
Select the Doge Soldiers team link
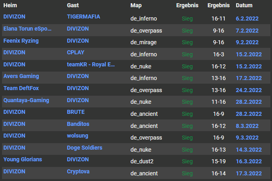[84, 148]
